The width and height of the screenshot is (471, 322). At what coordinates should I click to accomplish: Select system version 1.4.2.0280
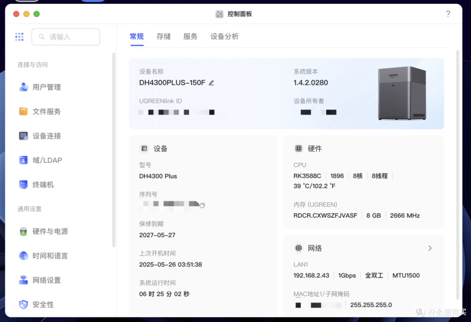(311, 82)
